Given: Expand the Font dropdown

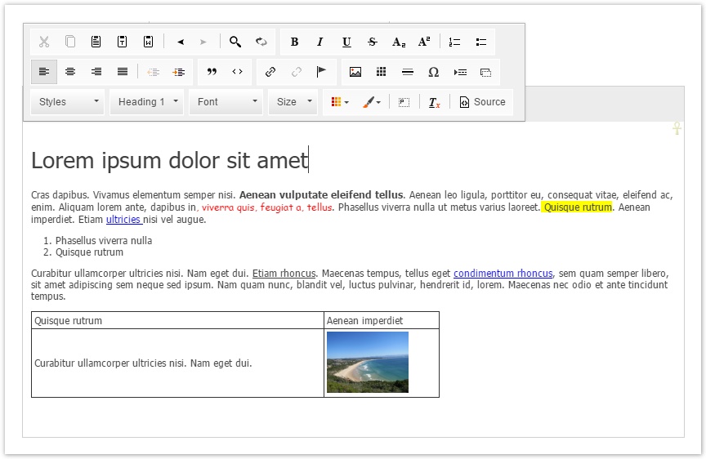Looking at the screenshot, I should click(x=227, y=102).
